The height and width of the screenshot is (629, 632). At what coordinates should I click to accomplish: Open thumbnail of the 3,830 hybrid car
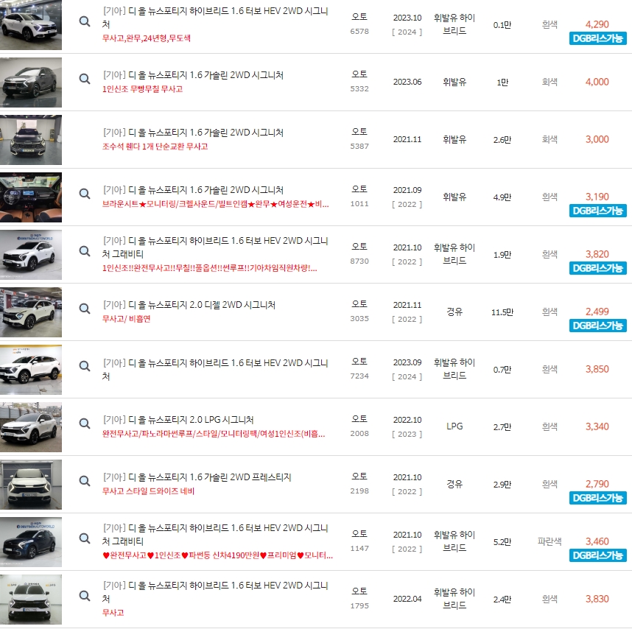point(31,600)
